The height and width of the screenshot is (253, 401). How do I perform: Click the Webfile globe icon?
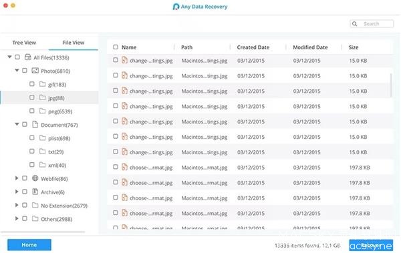click(x=35, y=178)
